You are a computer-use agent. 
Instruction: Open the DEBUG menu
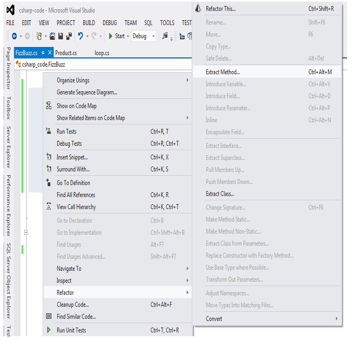click(x=110, y=23)
